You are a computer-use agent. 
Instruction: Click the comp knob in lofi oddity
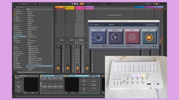pyautogui.click(x=149, y=37)
